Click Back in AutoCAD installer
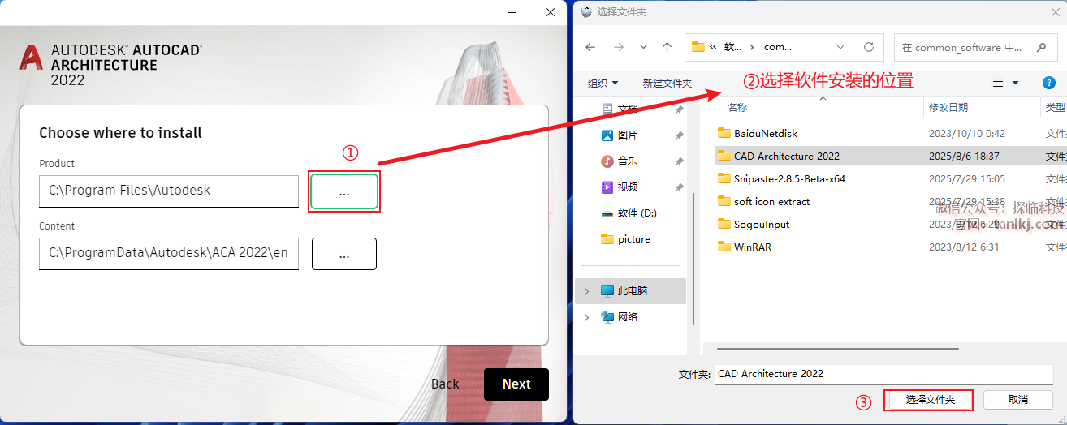Image resolution: width=1067 pixels, height=425 pixels. tap(445, 384)
